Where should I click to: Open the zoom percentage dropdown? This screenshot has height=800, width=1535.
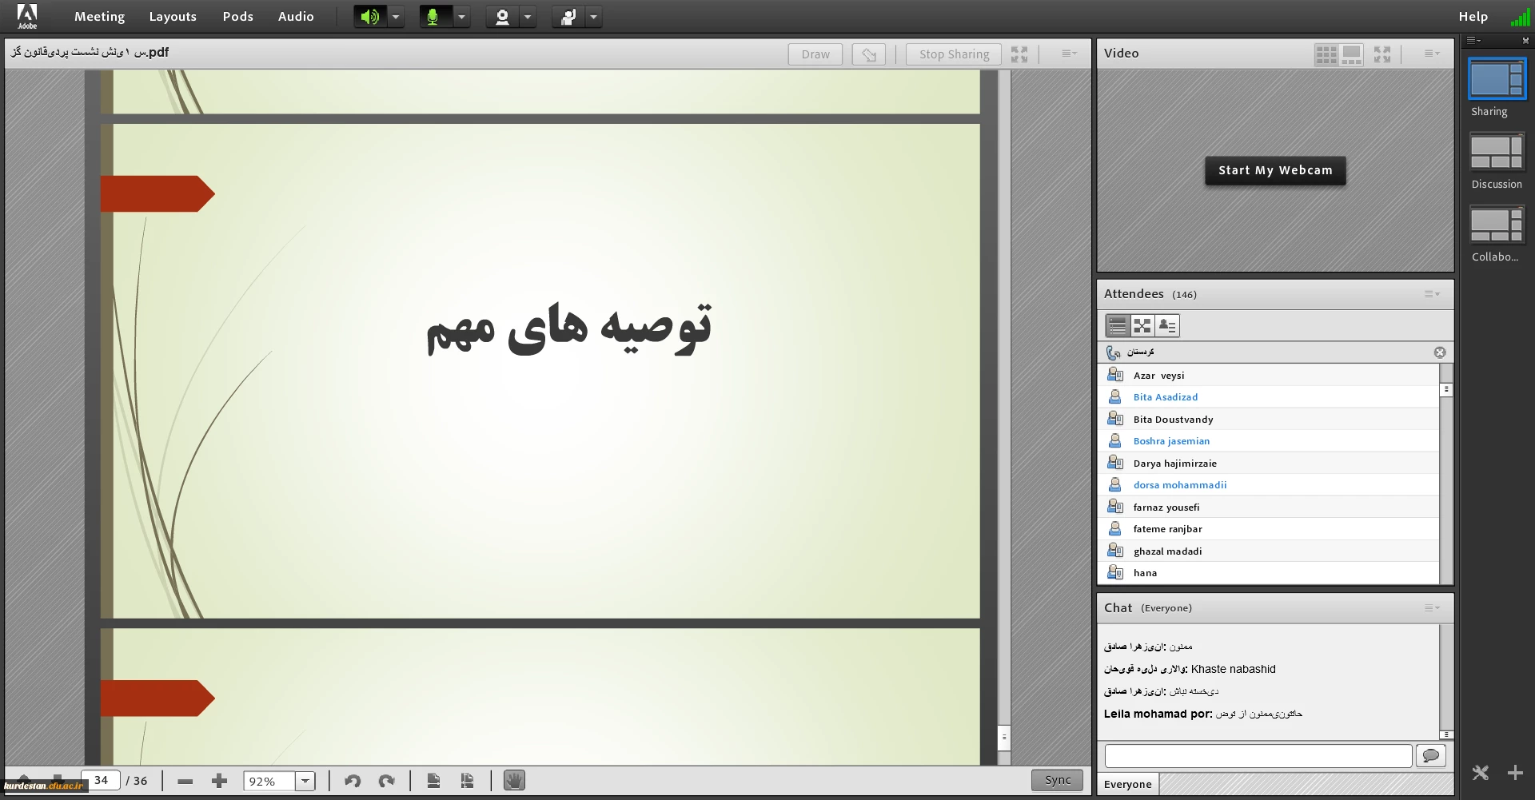[x=305, y=781]
